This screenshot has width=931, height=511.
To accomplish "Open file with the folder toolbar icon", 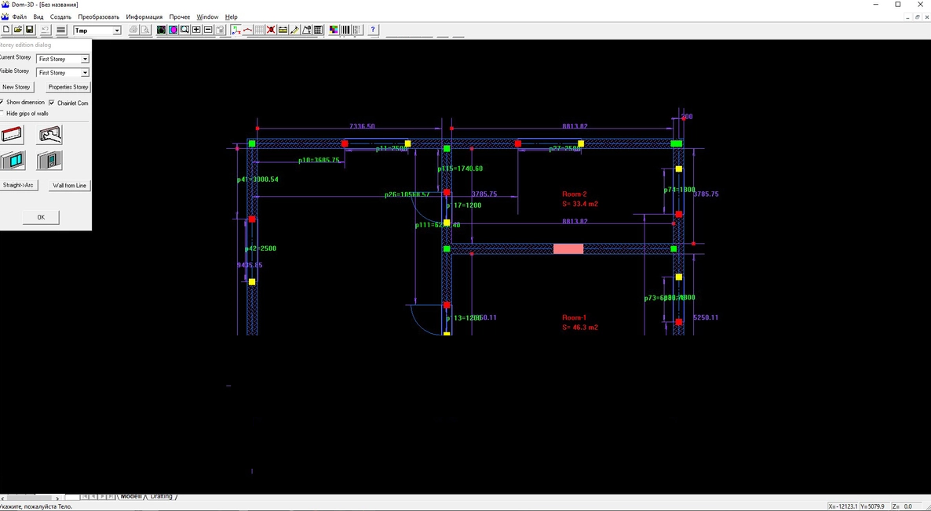I will click(x=18, y=30).
